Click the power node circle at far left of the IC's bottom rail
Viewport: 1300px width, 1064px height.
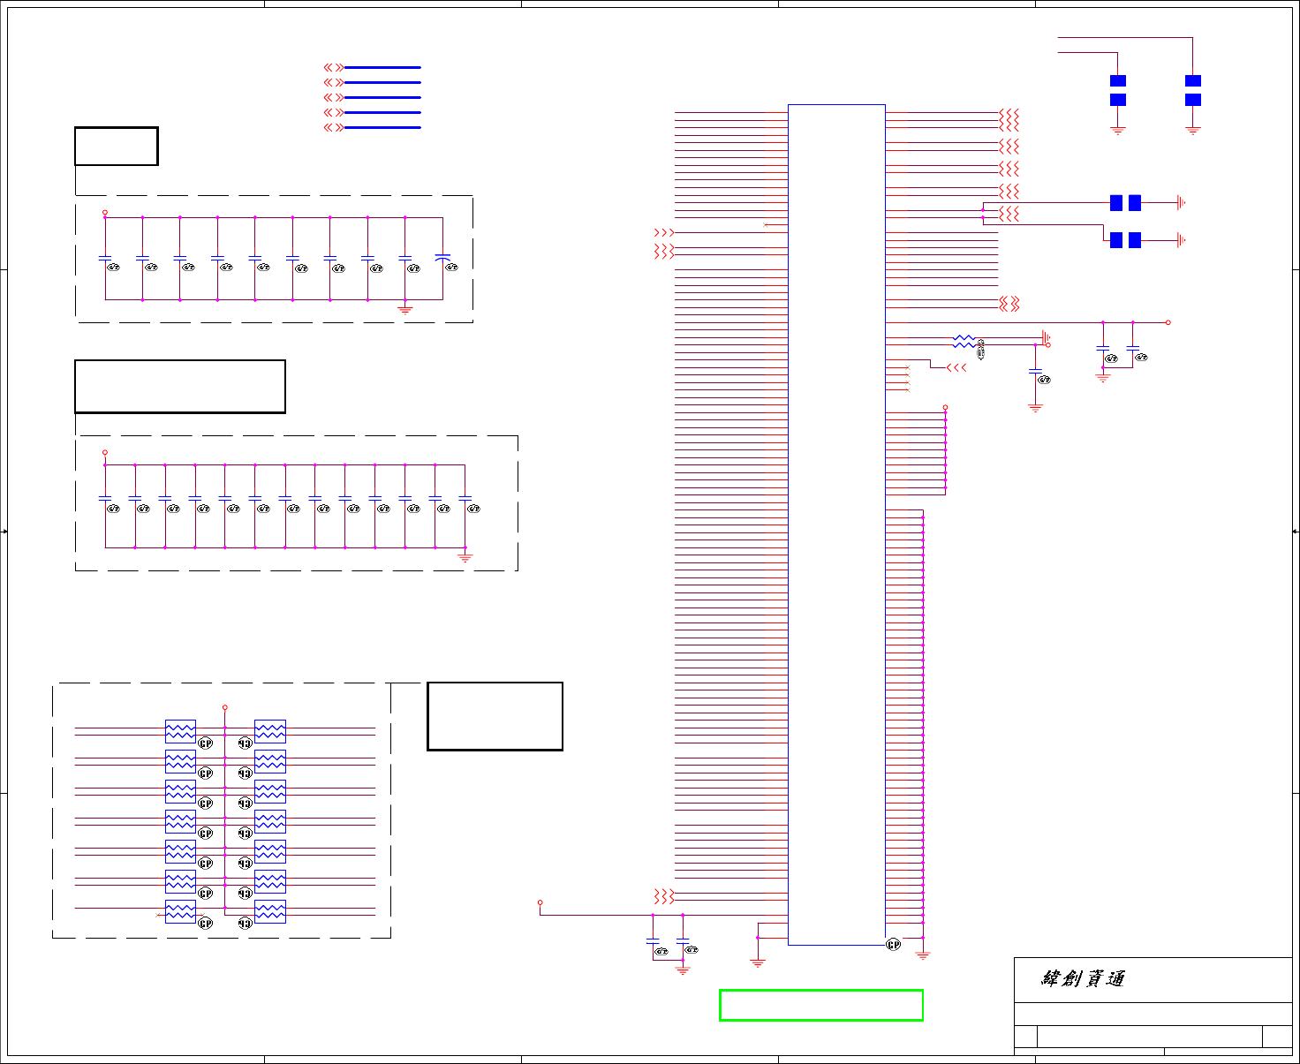point(540,903)
